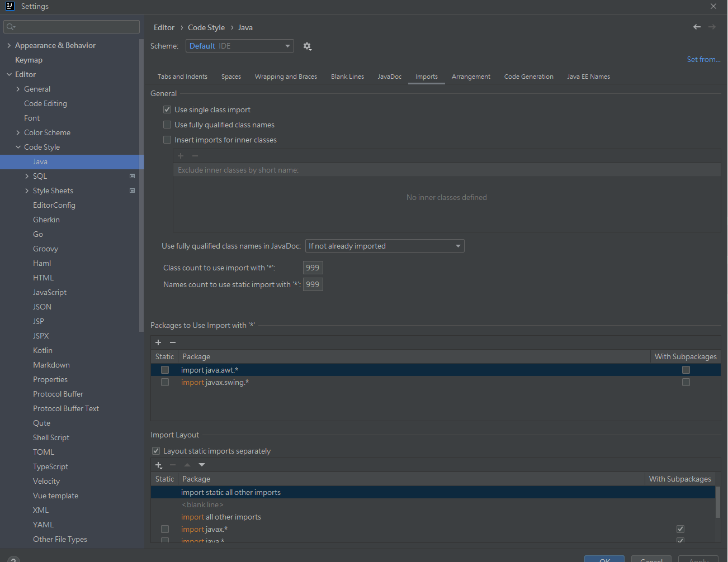Focus the settings search field

(72, 27)
